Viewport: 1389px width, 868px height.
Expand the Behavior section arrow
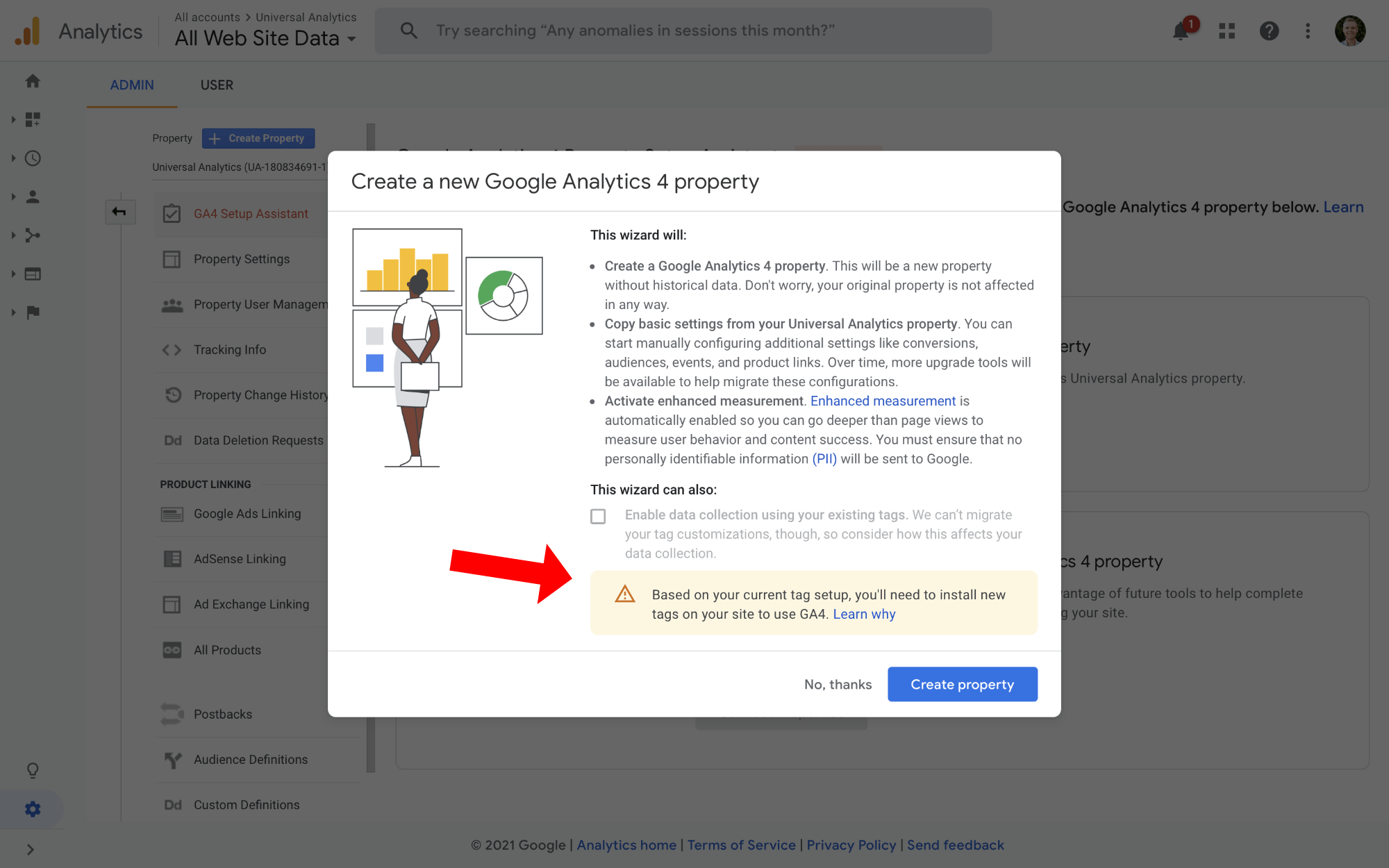13,274
